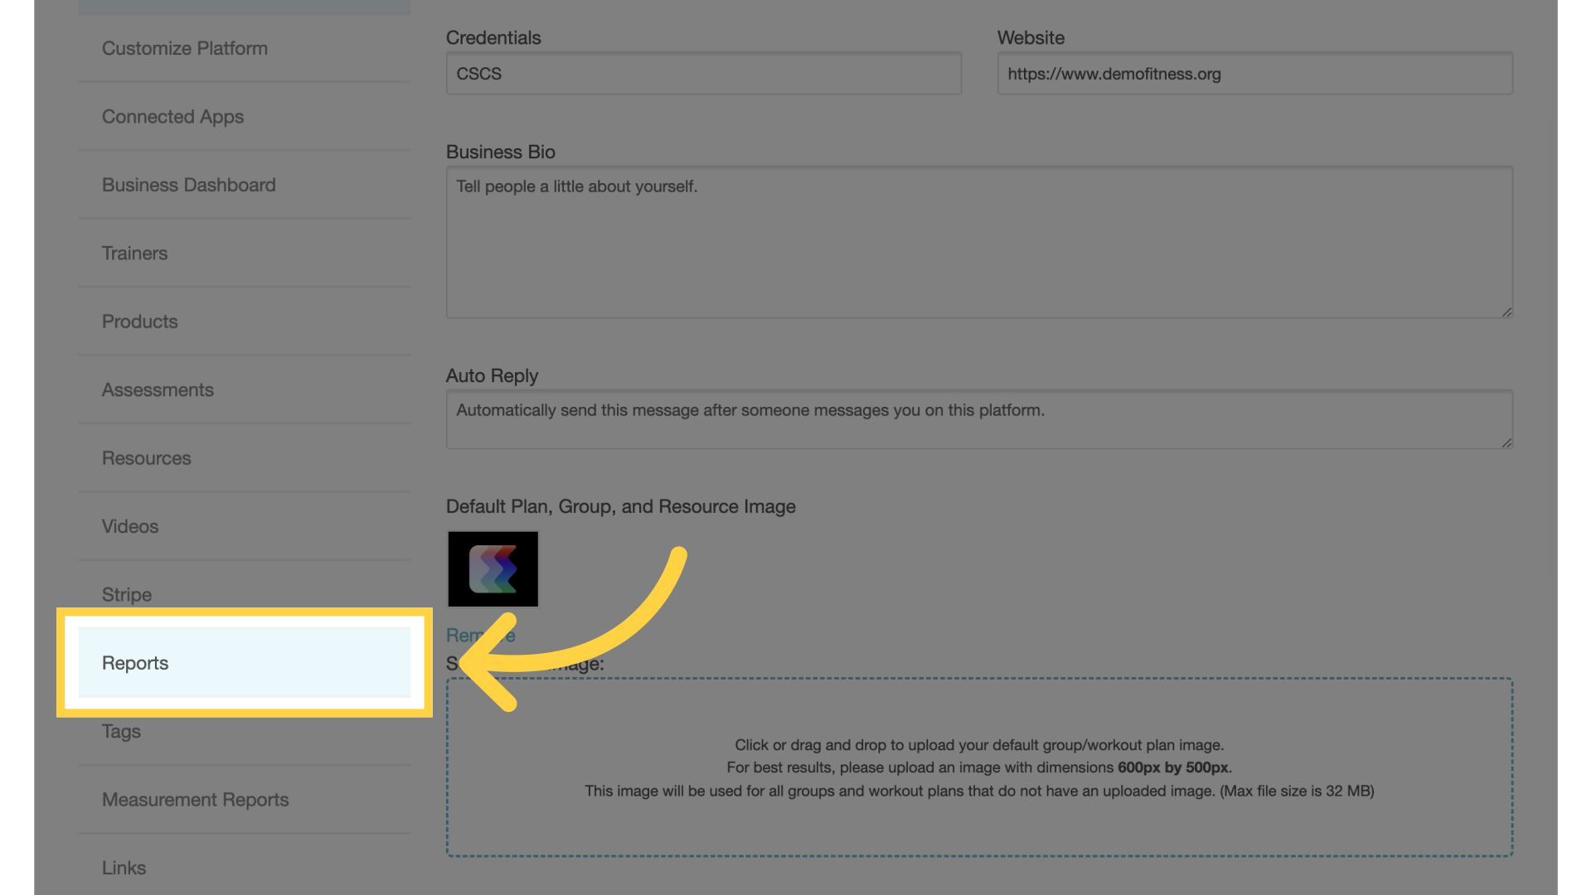This screenshot has height=895, width=1592.
Task: Click the Auto Reply text area
Action: click(978, 418)
